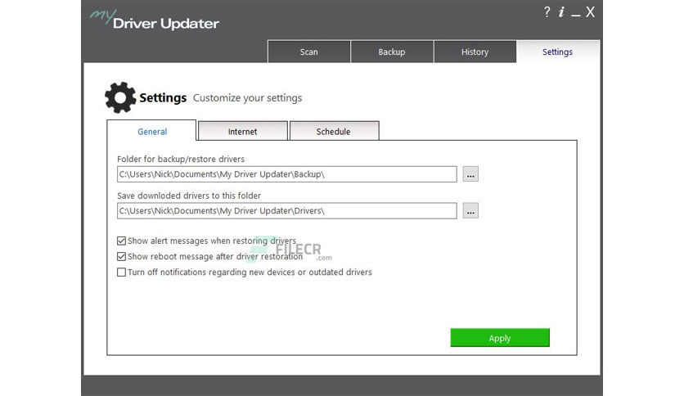Open the Internet settings sub-tab
The width and height of the screenshot is (684, 396).
pos(242,131)
